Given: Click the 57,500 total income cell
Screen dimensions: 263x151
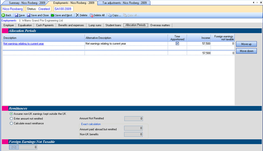Looking at the screenshot, I should tap(199, 53).
